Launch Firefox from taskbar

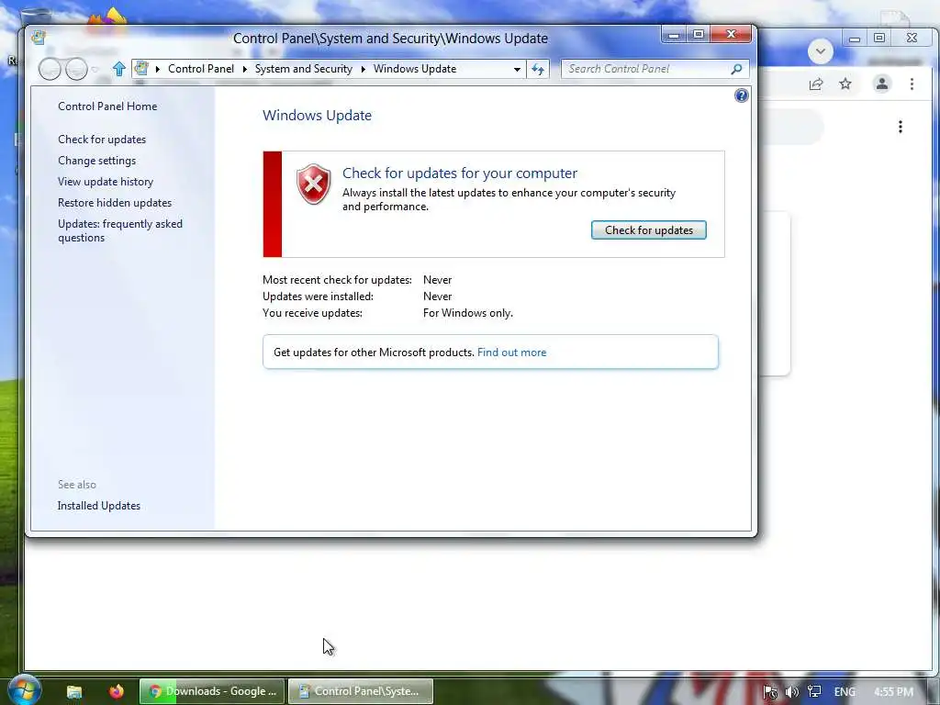click(x=117, y=691)
